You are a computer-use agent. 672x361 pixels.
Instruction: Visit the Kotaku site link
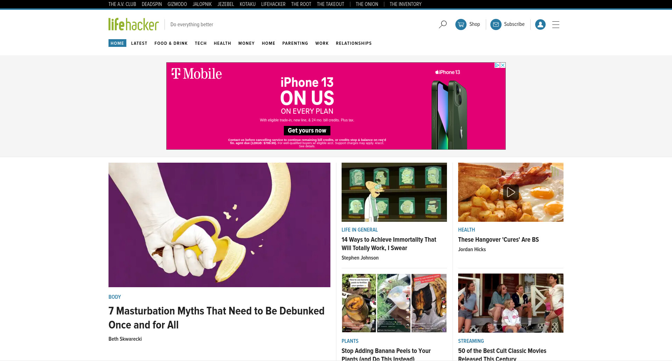tap(247, 4)
